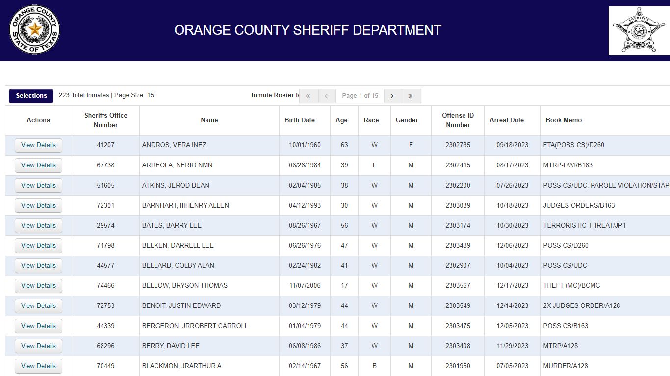View details for ANDROS, VERA INEZ

(38, 145)
